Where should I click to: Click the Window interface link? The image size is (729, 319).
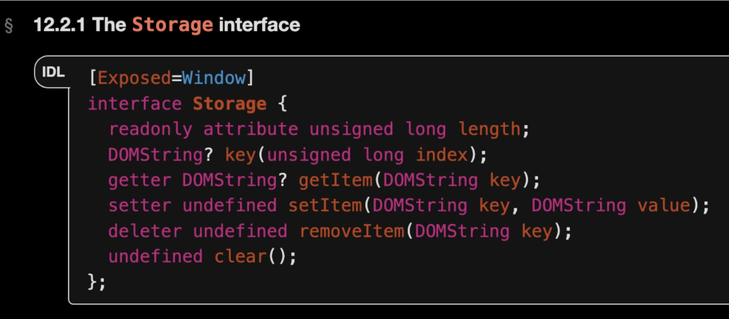tap(214, 78)
